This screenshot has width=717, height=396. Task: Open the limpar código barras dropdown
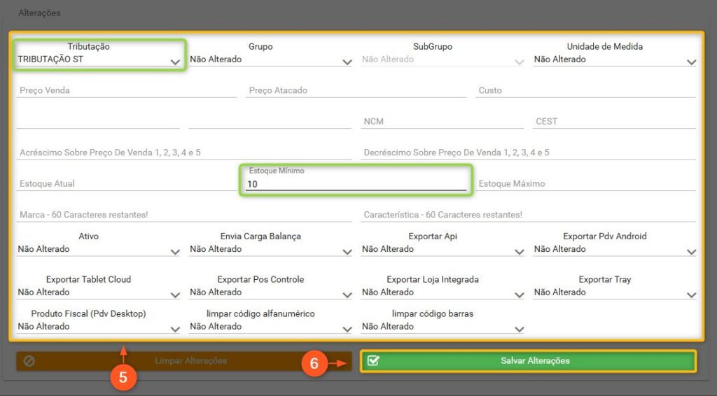[443, 327]
